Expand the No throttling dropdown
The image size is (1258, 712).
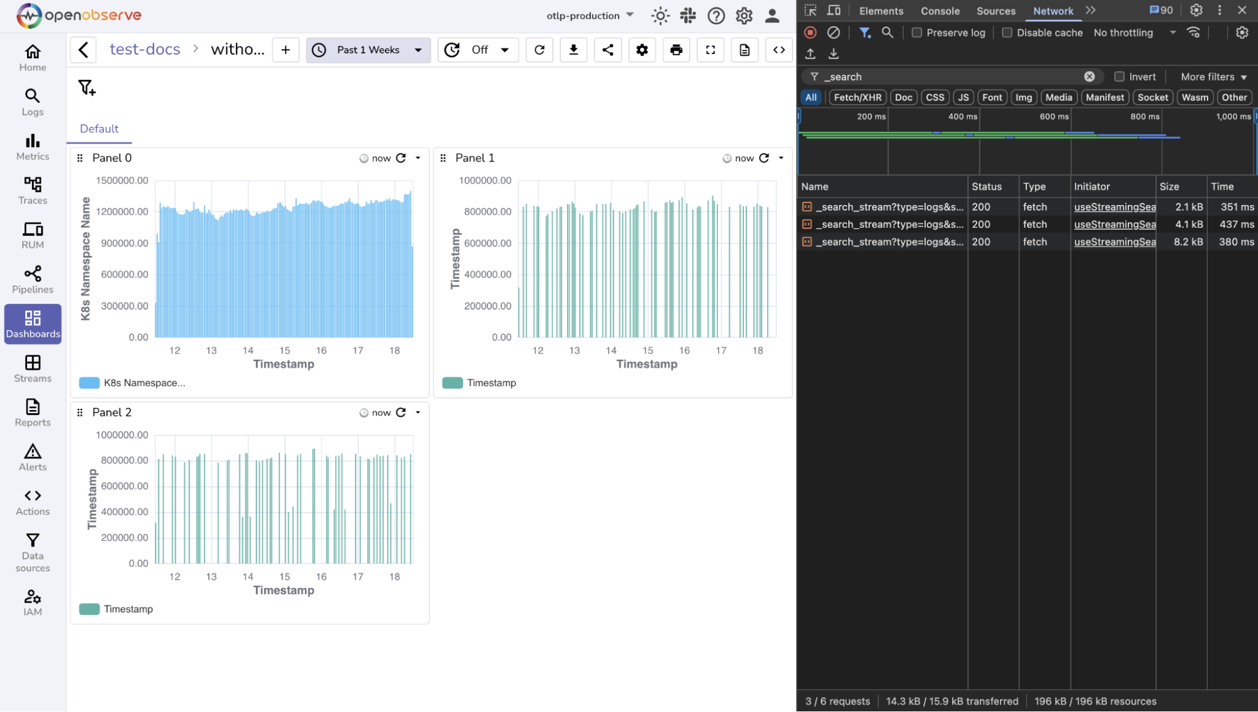click(1172, 32)
